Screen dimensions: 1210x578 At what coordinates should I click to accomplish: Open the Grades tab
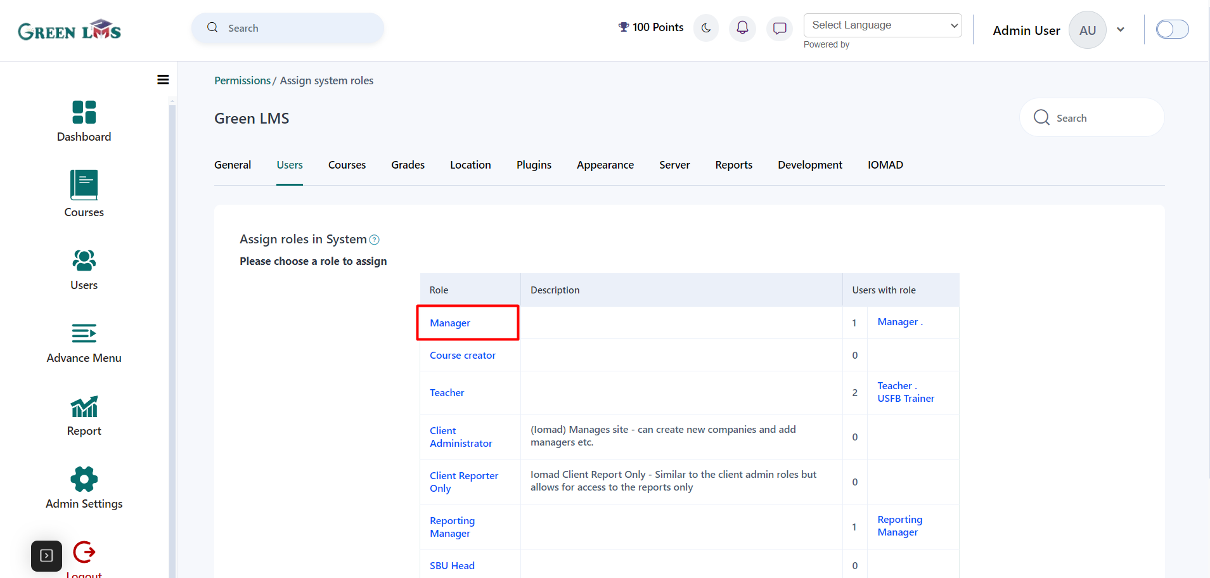point(408,165)
